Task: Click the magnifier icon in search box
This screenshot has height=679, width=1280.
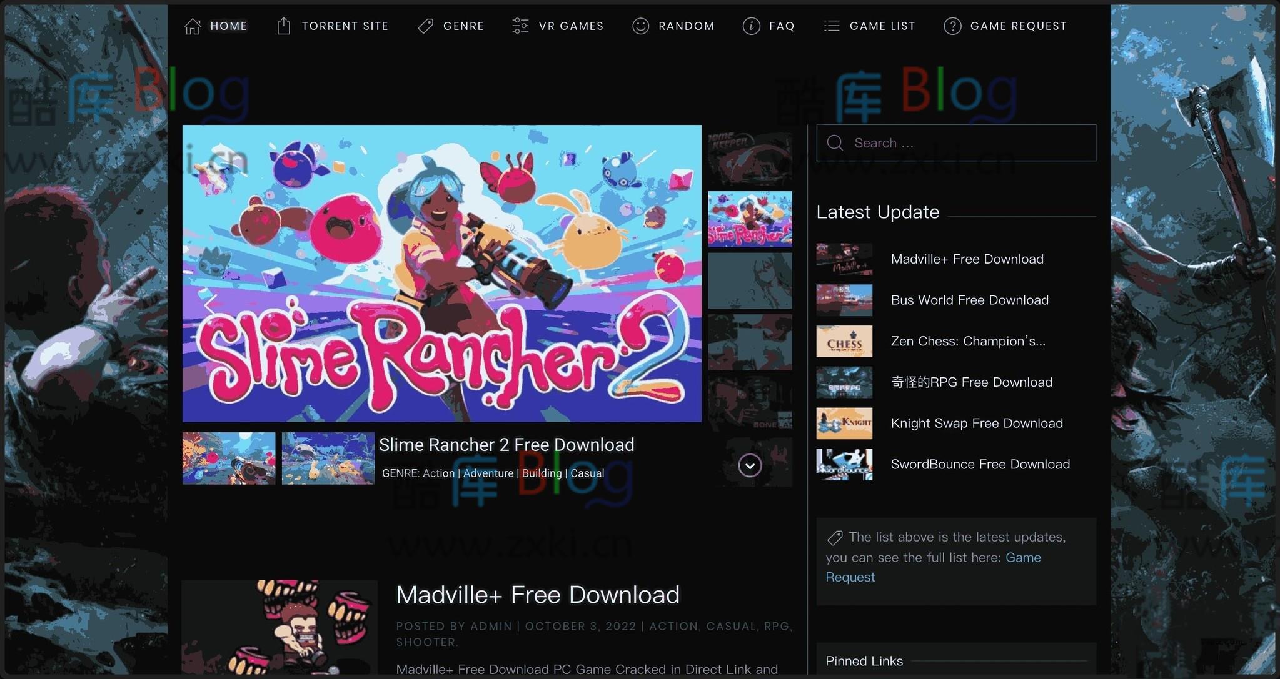Action: (x=835, y=143)
